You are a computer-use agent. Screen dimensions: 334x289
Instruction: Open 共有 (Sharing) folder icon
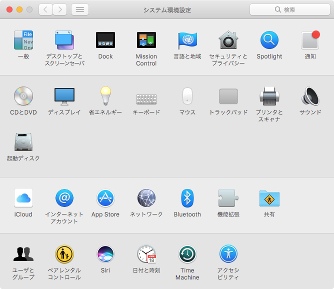click(269, 198)
